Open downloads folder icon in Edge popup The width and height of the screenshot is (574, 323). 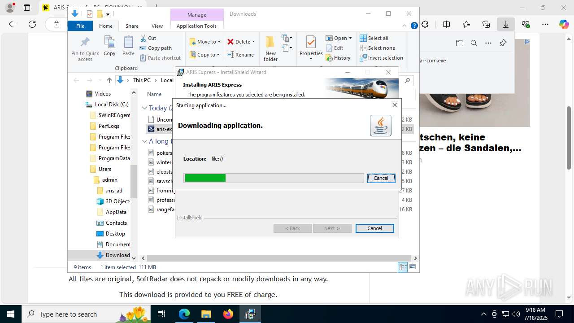460,43
